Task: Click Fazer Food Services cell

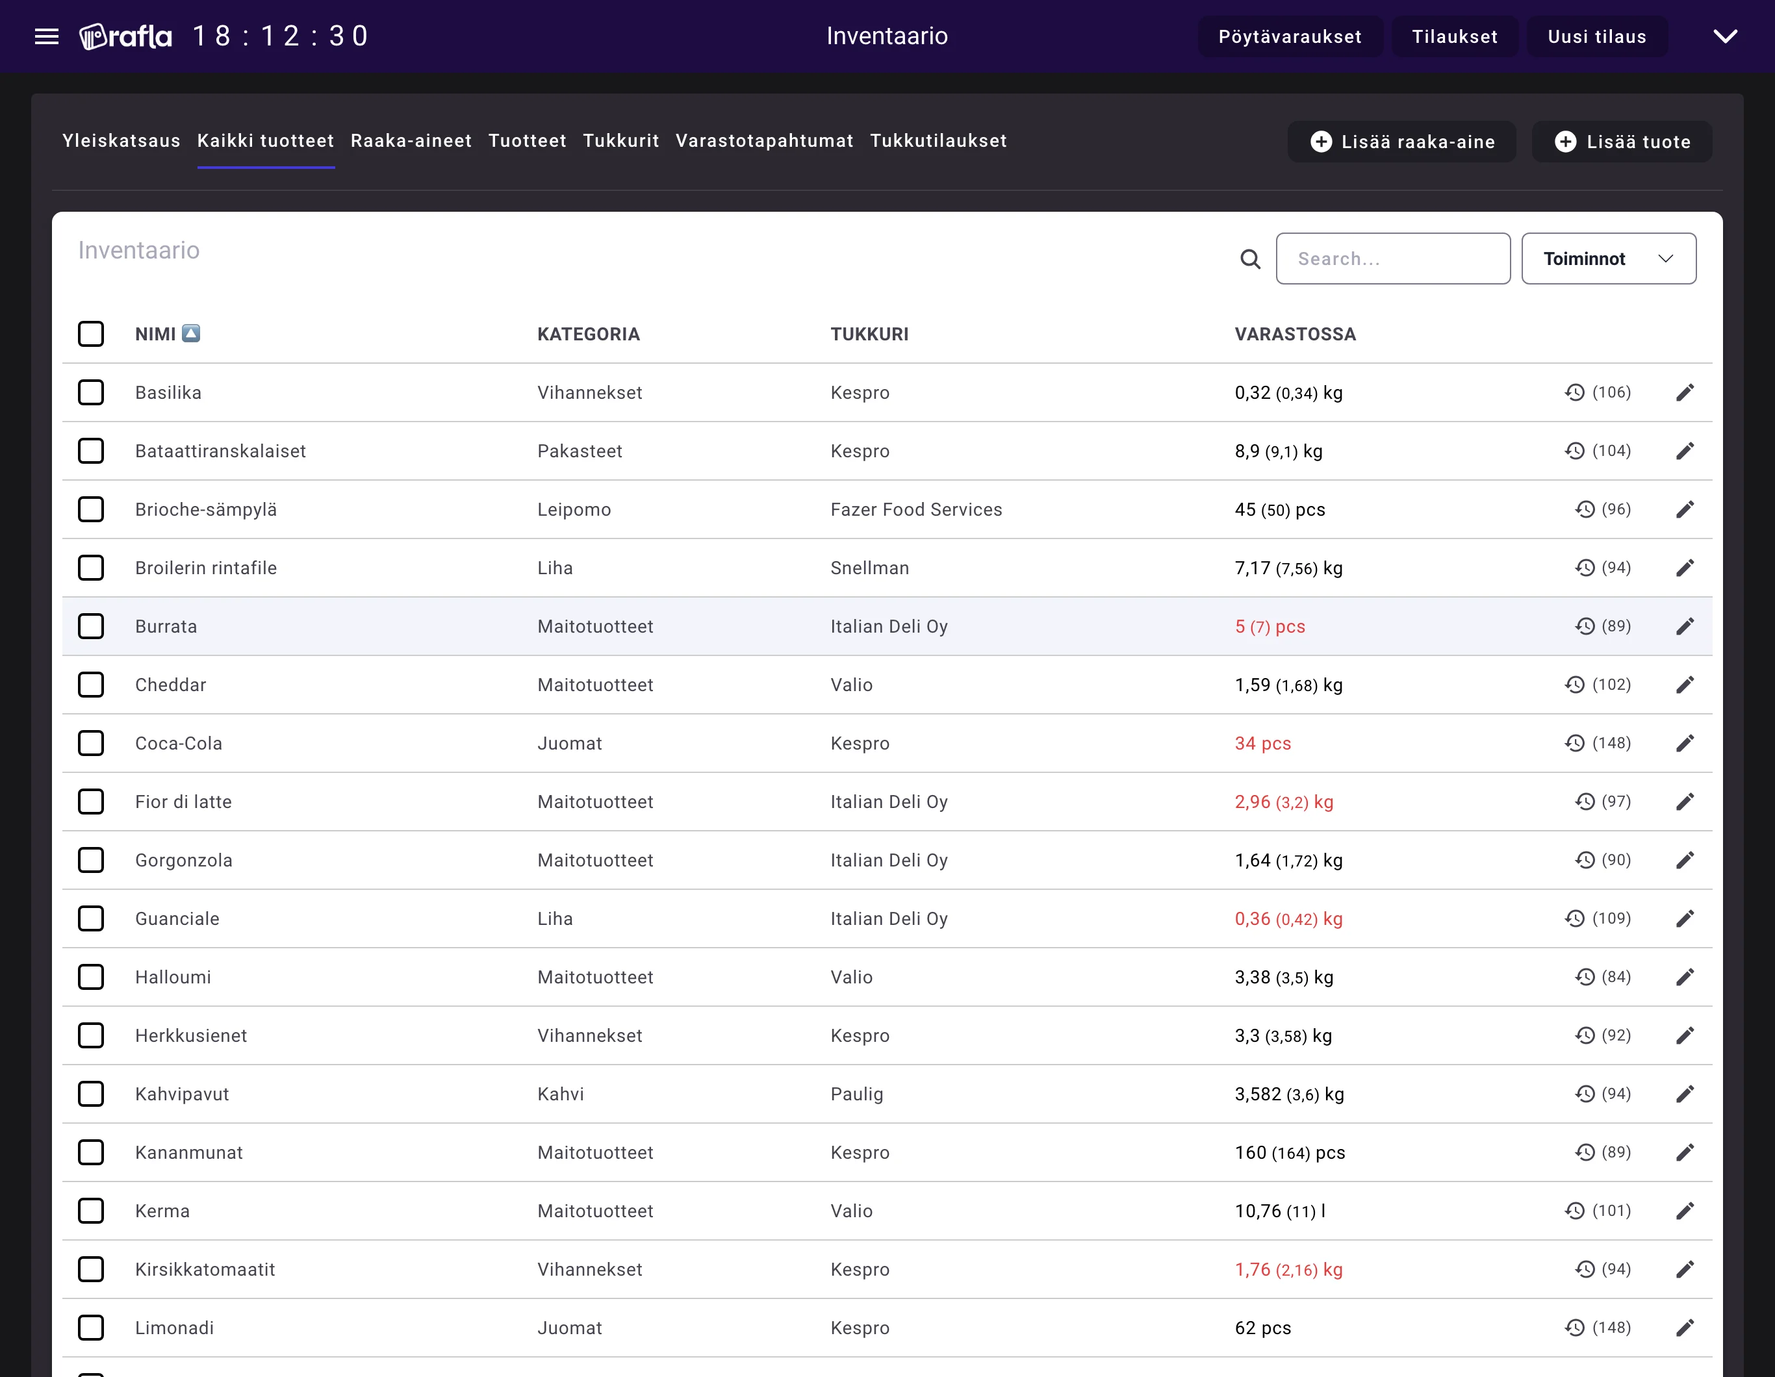Action: (x=916, y=509)
